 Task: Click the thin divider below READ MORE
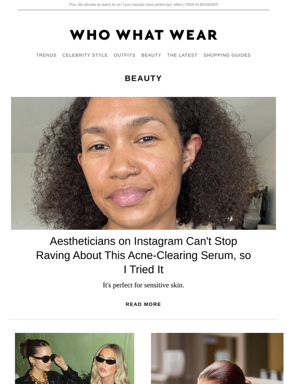pos(143,319)
